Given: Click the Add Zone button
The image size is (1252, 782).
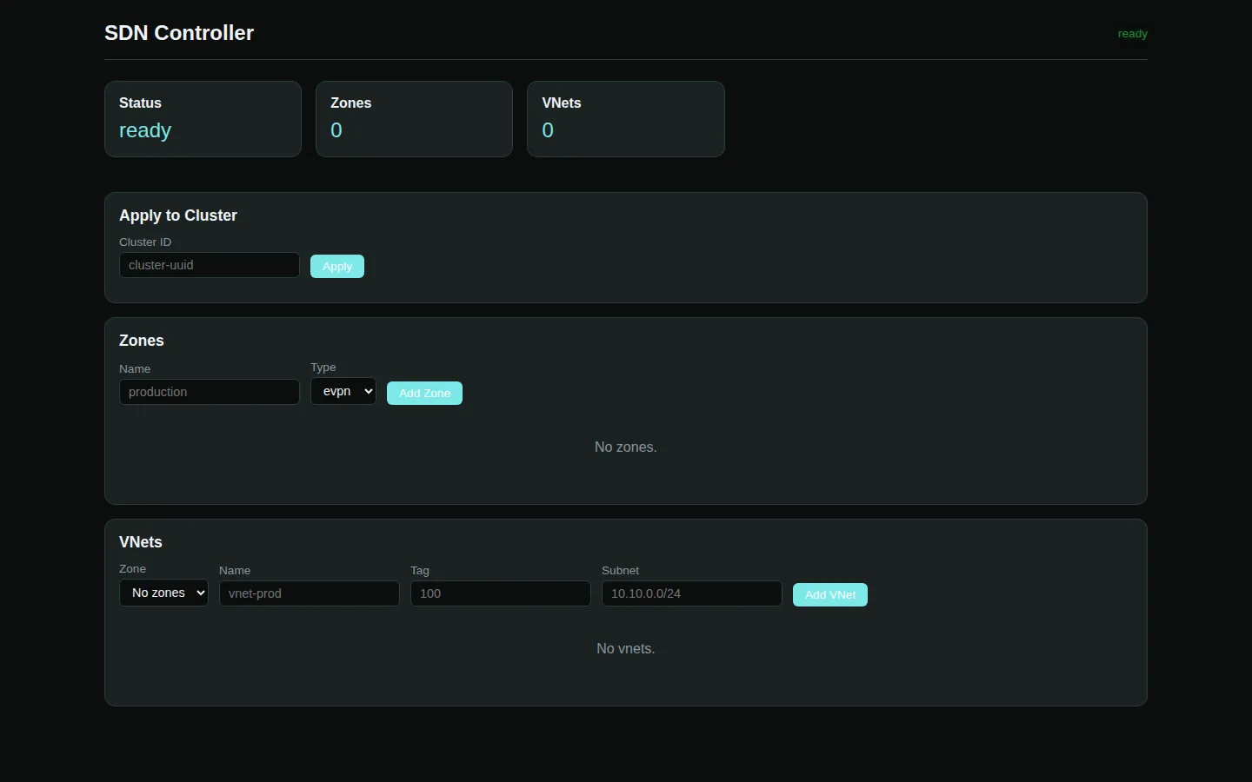Looking at the screenshot, I should coord(424,393).
